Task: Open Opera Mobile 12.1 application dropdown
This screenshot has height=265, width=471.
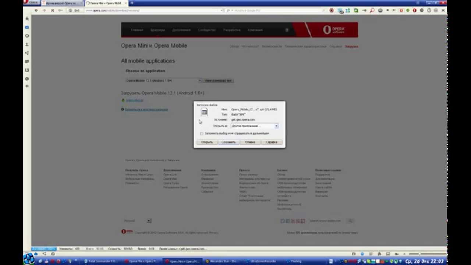Action: tap(163, 80)
